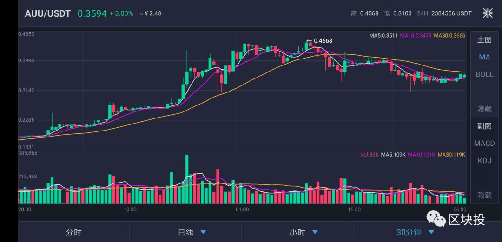Hide the sub-chart via 隐藏 below KDJ

pos(484,195)
